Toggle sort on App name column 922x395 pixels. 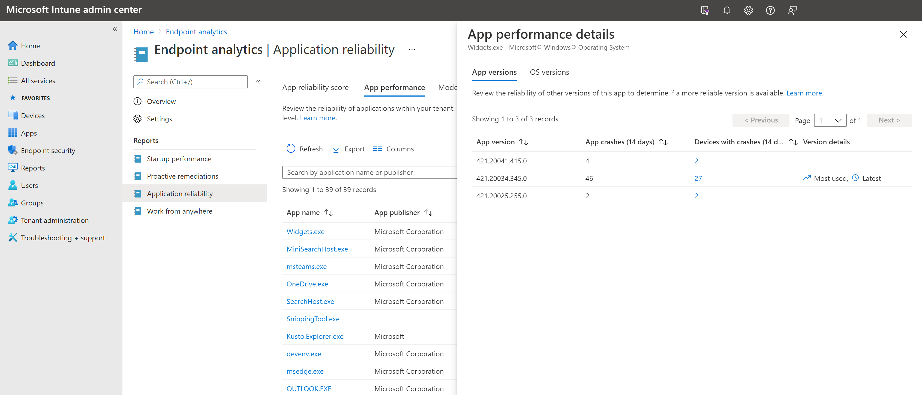(329, 213)
